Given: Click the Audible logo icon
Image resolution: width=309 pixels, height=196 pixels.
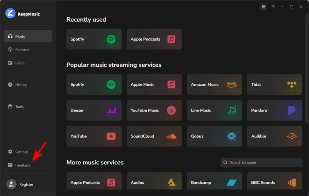Looking at the screenshot, I should tap(292, 136).
